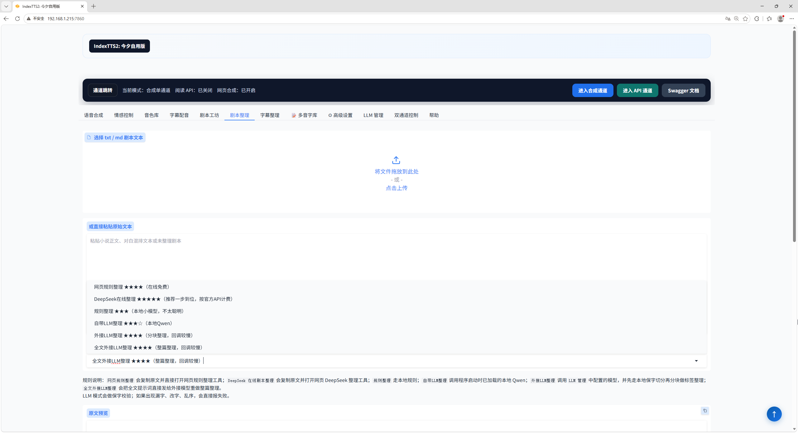
Task: Open the 字幕整理 tab
Action: tap(270, 115)
